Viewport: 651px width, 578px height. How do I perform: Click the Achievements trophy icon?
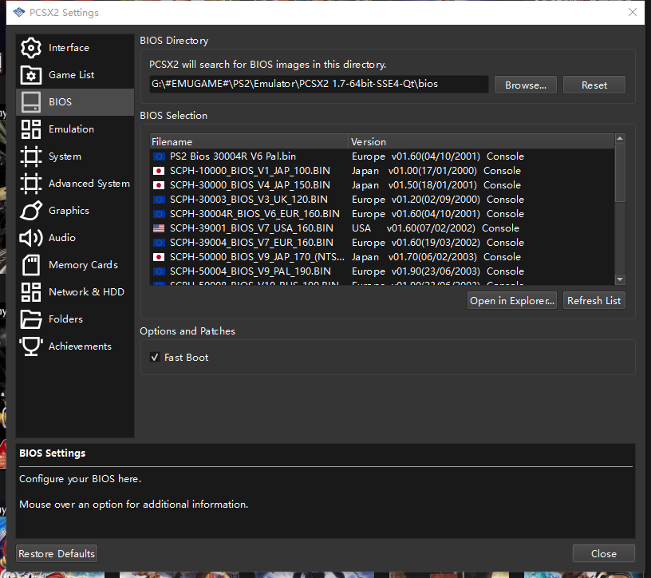point(31,346)
